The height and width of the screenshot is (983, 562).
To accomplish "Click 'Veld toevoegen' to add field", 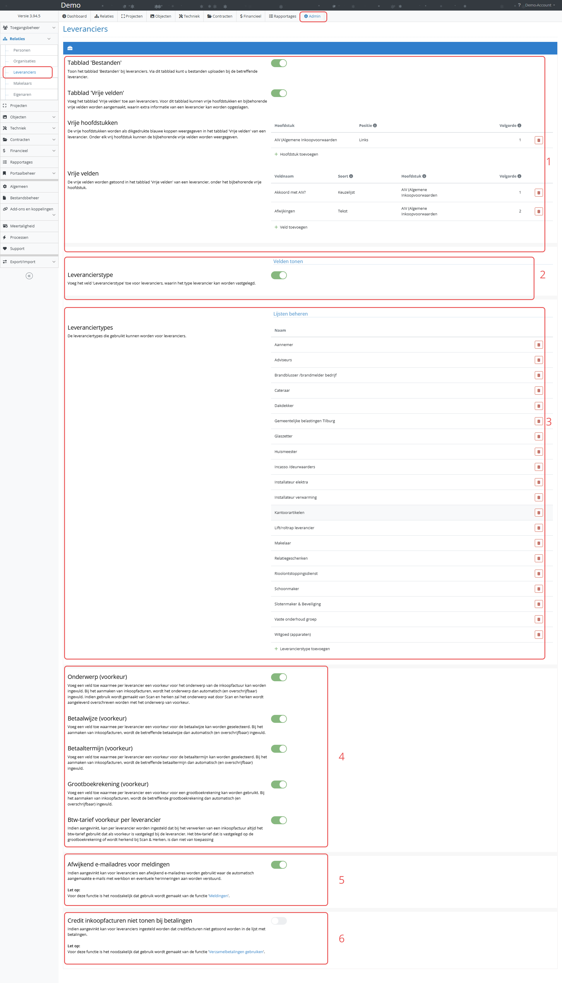I will coord(293,227).
